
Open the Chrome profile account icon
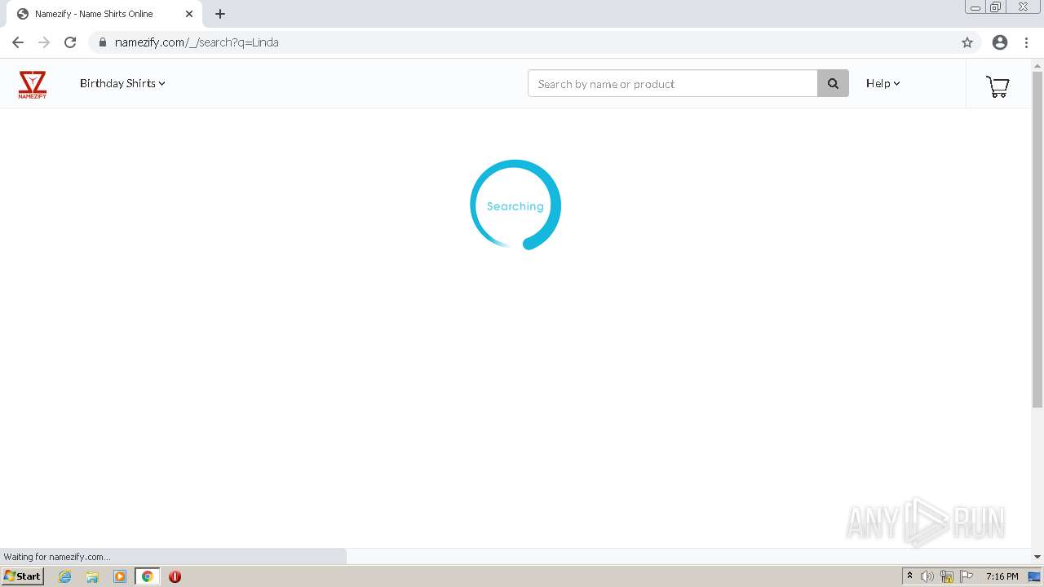tap(1000, 42)
